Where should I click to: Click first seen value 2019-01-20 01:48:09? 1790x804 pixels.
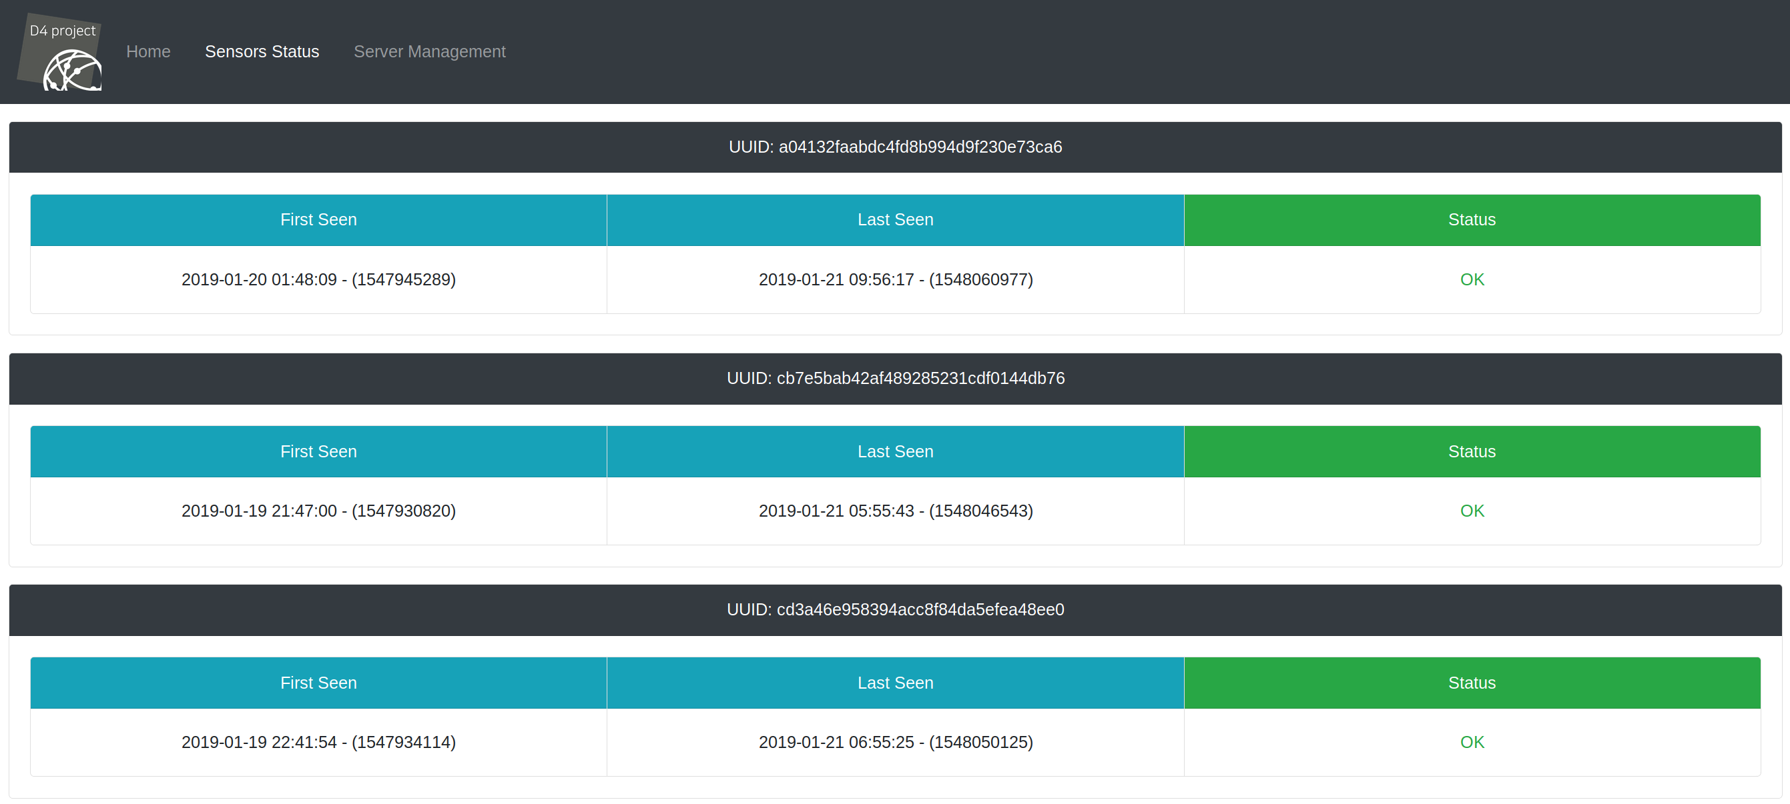tap(318, 280)
